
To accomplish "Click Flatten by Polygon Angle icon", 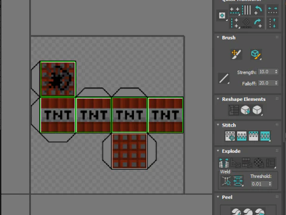I will tap(235, 162).
